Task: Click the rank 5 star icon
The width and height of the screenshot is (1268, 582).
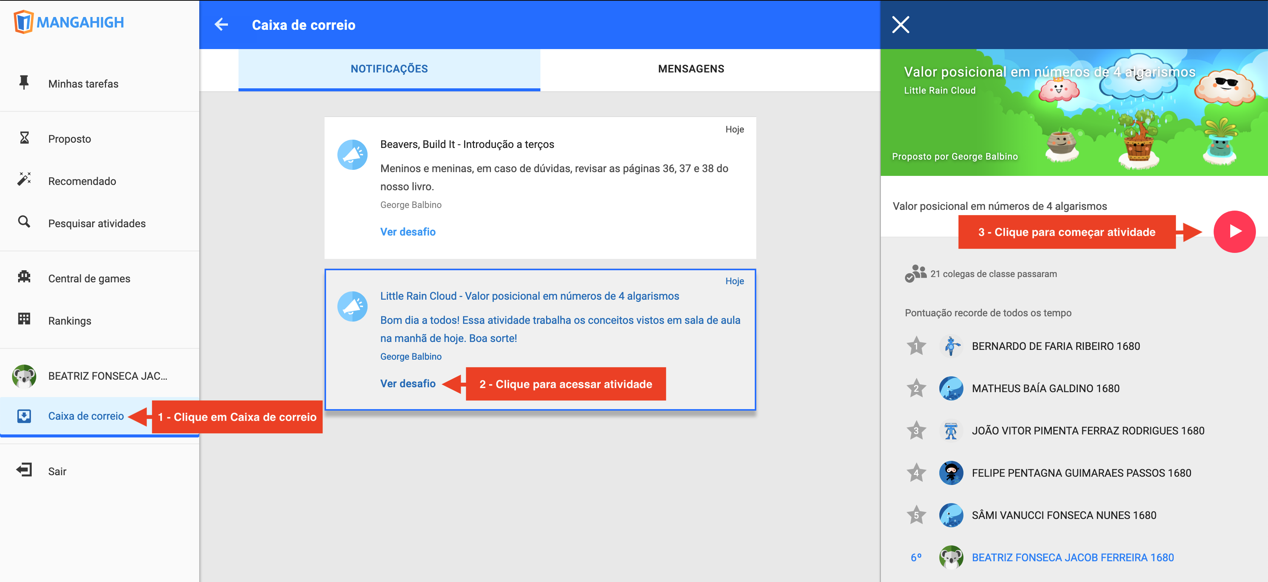Action: pyautogui.click(x=916, y=515)
